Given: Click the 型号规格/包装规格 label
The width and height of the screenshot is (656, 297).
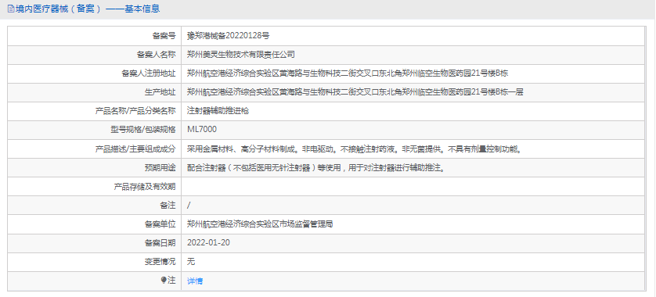Looking at the screenshot, I should [143, 130].
